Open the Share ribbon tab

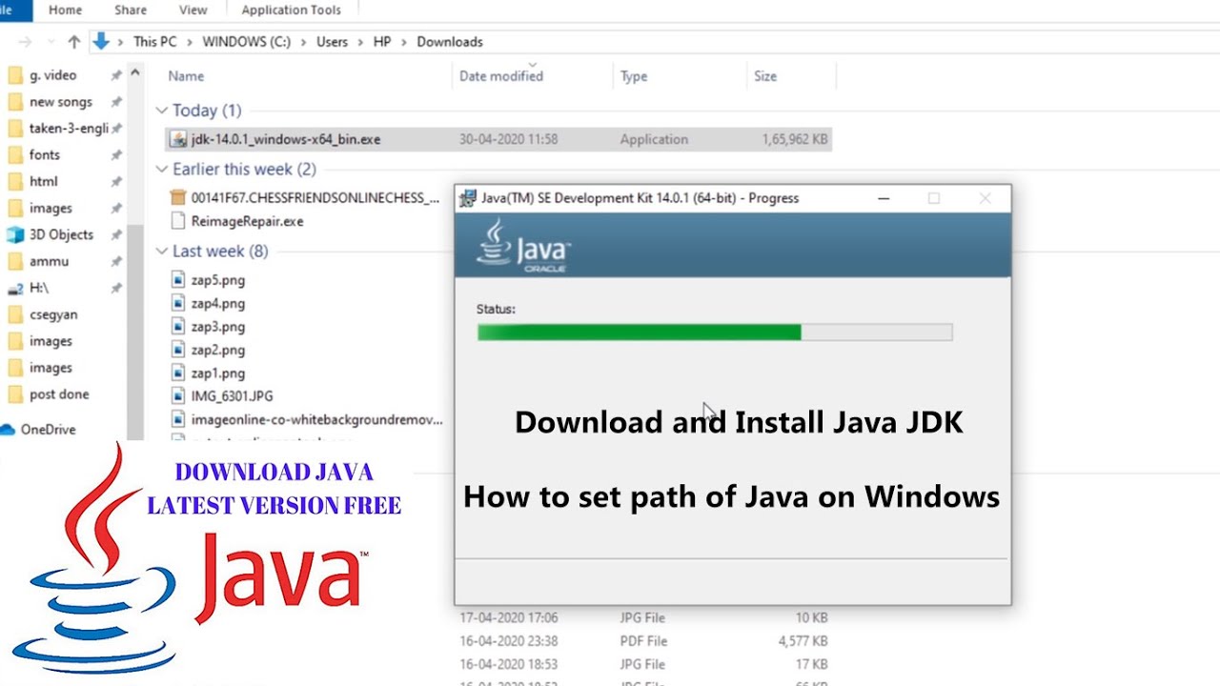(x=131, y=10)
